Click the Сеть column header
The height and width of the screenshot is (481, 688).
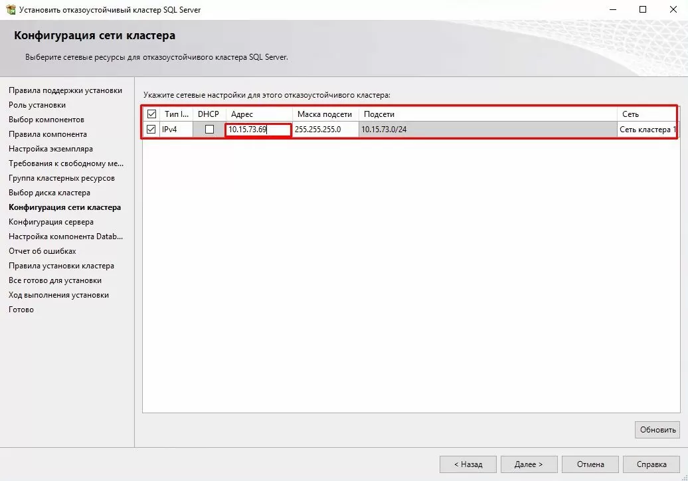(x=647, y=114)
